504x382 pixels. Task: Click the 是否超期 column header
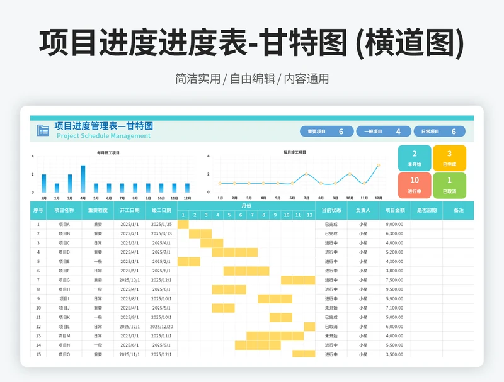pyautogui.click(x=427, y=211)
